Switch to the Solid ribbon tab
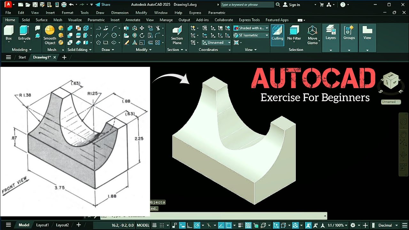This screenshot has height=230, width=409. (26, 20)
